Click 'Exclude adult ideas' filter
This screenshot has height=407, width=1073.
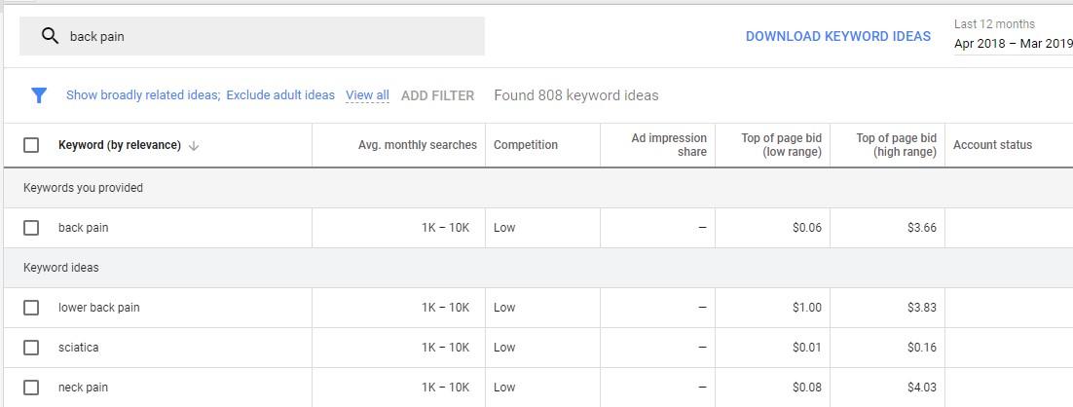pyautogui.click(x=280, y=95)
